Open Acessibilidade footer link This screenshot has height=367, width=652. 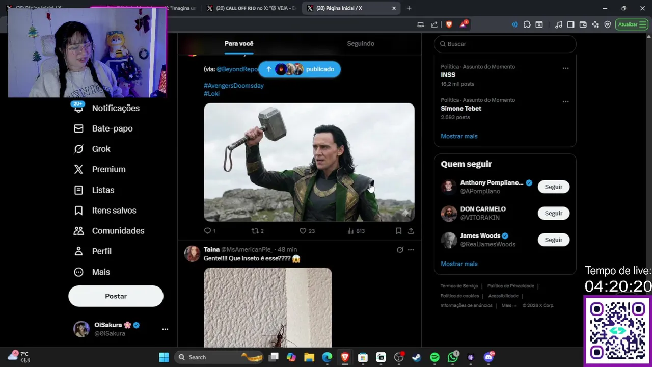point(503,296)
